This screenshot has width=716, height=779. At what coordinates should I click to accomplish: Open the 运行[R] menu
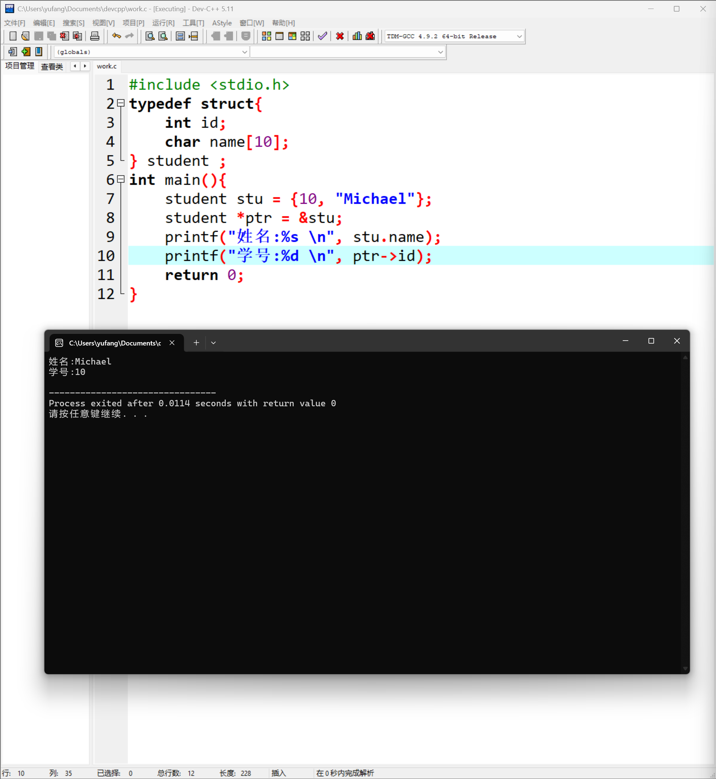click(163, 23)
